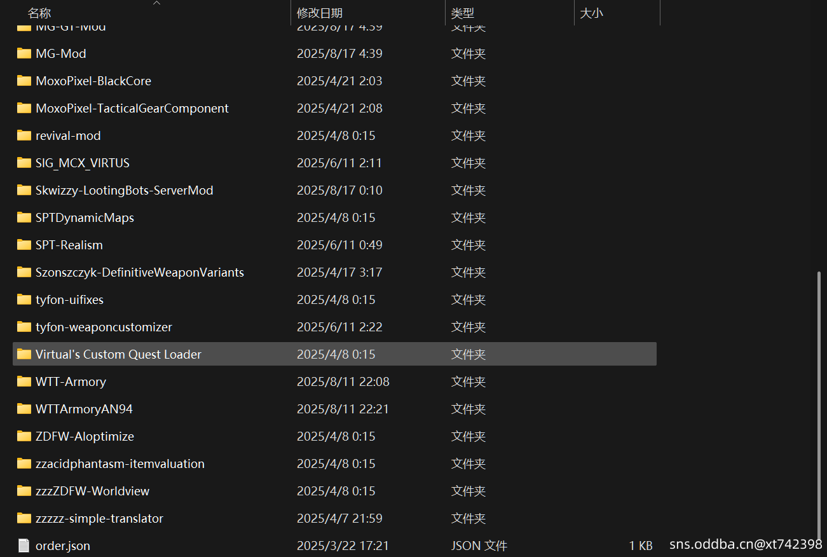Click the tyfon-weaponcustomizer folder icon
This screenshot has height=557, width=827.
(x=24, y=327)
